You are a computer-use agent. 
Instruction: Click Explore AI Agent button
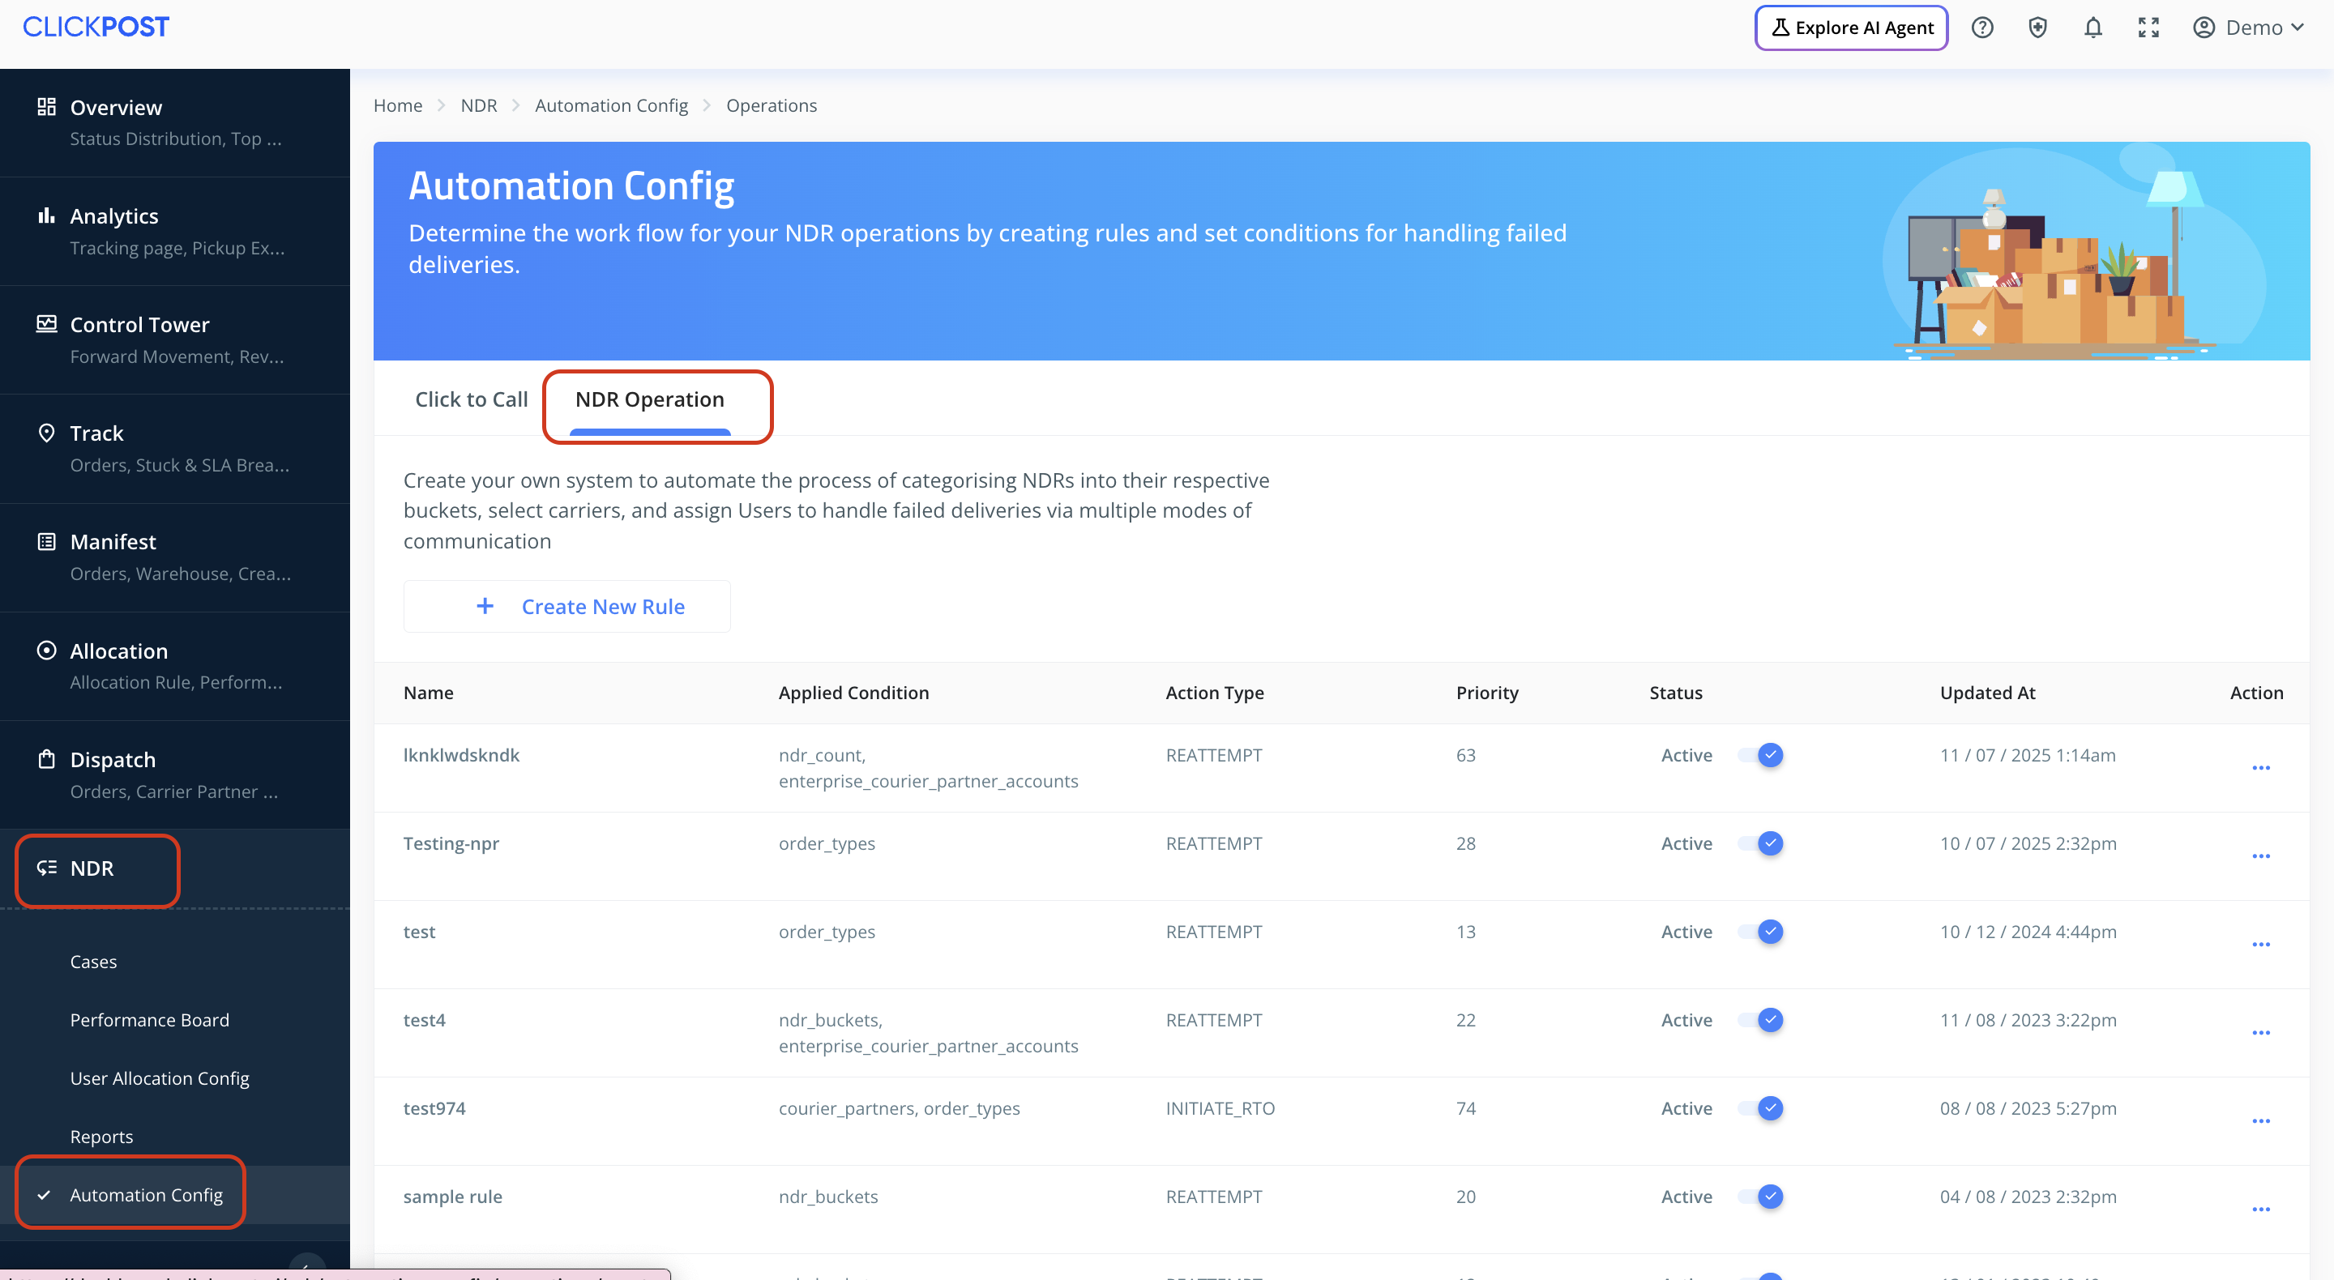[x=1851, y=28]
